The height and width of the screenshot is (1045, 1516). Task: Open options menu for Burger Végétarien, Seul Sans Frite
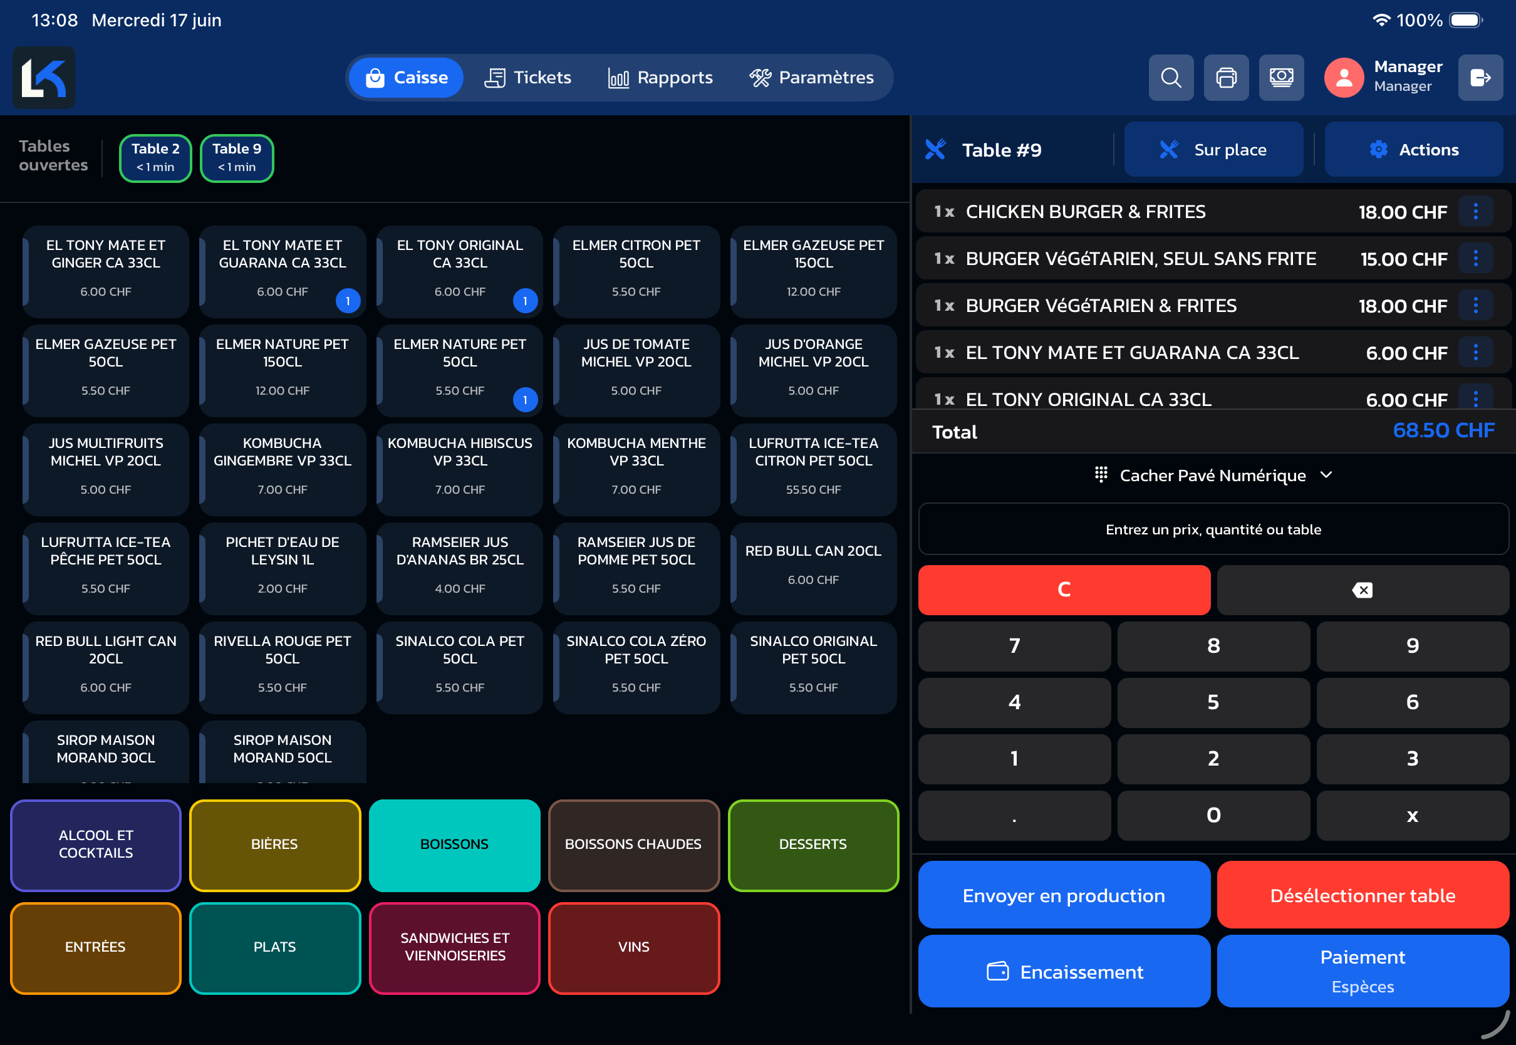click(x=1475, y=259)
